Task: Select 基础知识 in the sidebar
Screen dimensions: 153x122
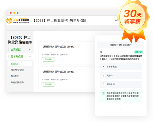Action: 20,64
